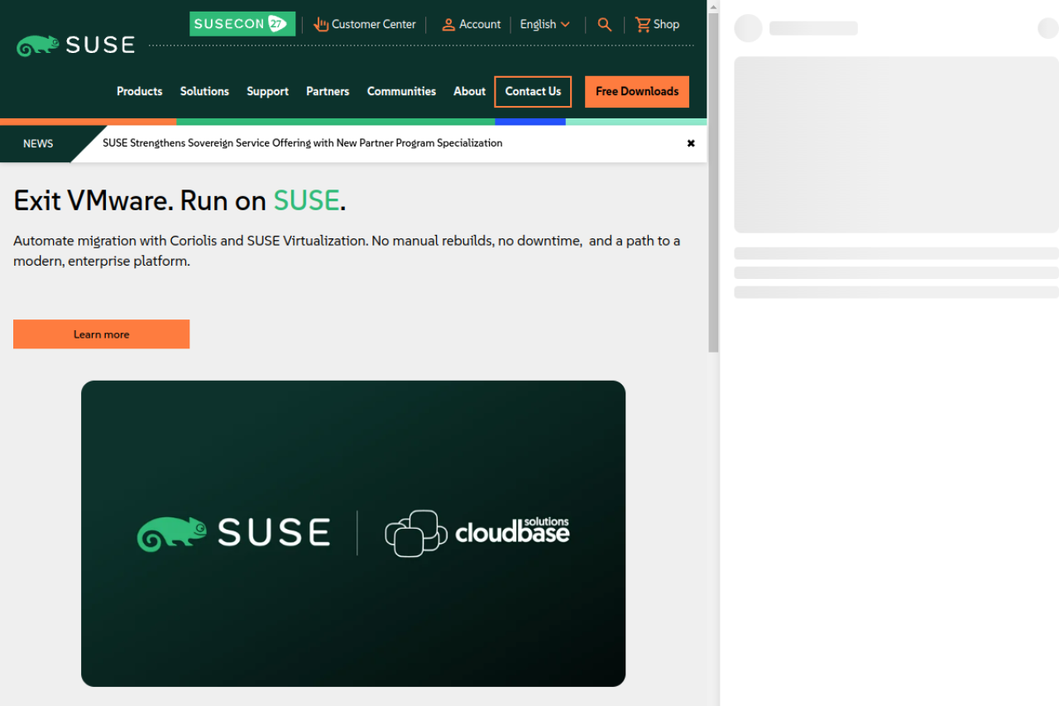
Task: Open the Communities menu
Action: (401, 92)
